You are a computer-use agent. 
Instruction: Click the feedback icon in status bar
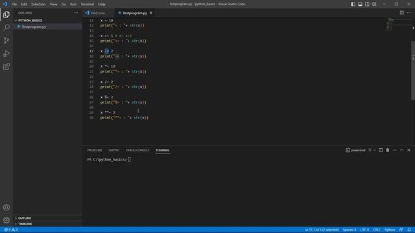(401, 230)
